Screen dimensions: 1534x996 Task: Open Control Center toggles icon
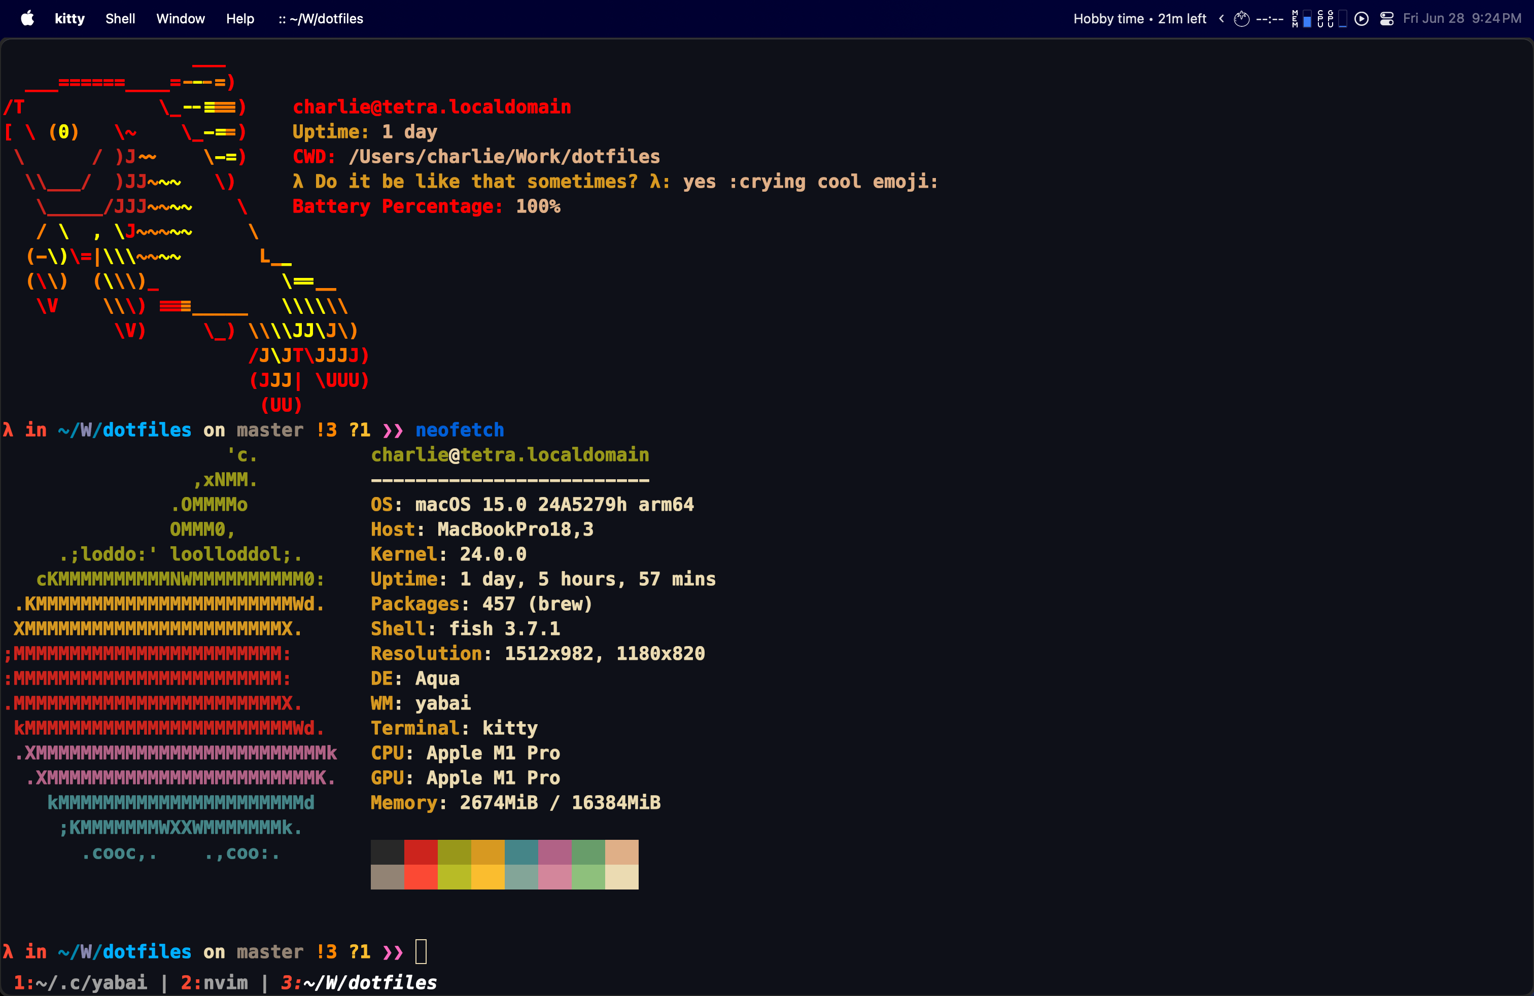1387,19
